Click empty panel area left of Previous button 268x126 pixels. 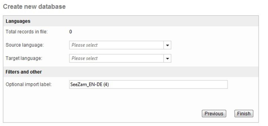tap(119, 114)
